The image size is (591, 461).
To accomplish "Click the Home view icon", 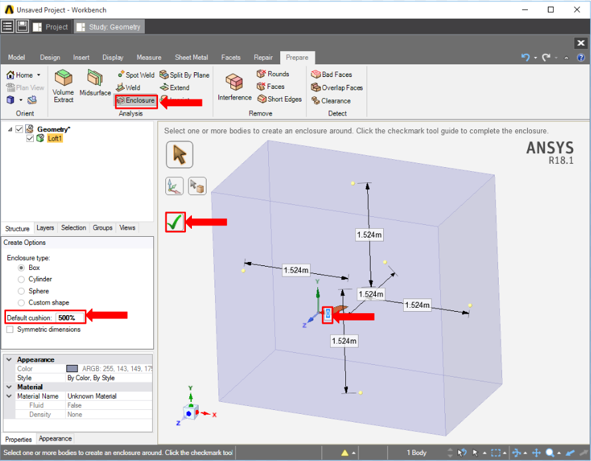I will click(11, 75).
